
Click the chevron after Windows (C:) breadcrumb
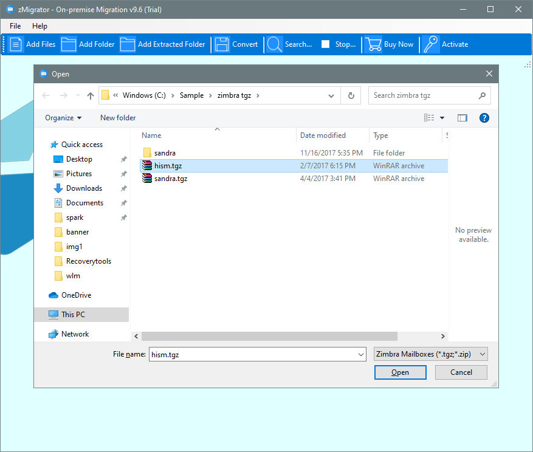173,95
